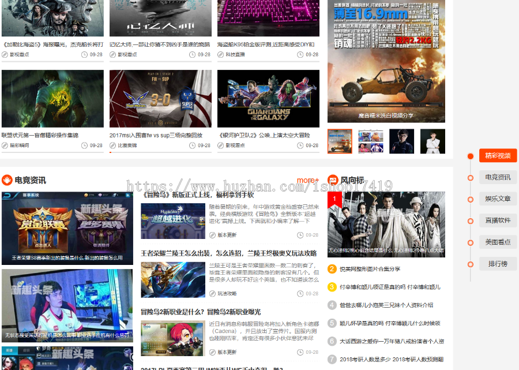Select the fourth slider thumbnail, woman in white
The height and width of the screenshot is (370, 519).
click(432, 141)
